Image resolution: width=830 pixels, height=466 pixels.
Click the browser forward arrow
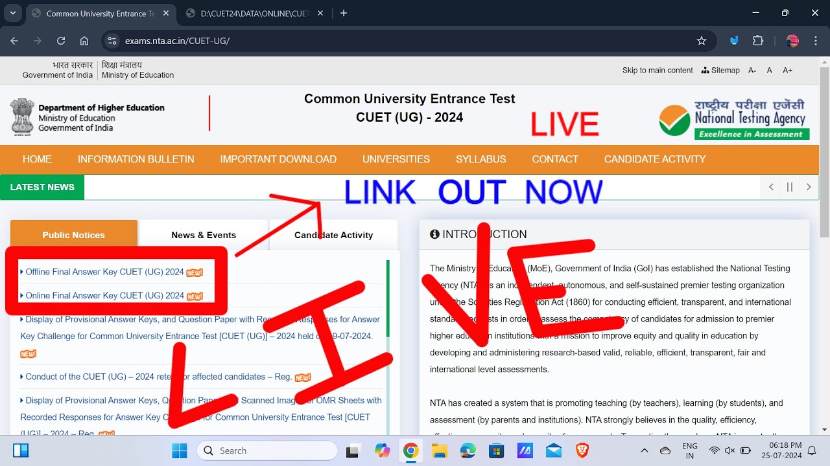coord(38,41)
